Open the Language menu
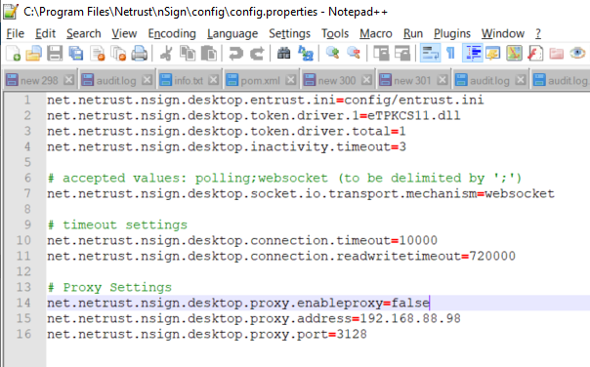590x367 pixels. tap(232, 33)
